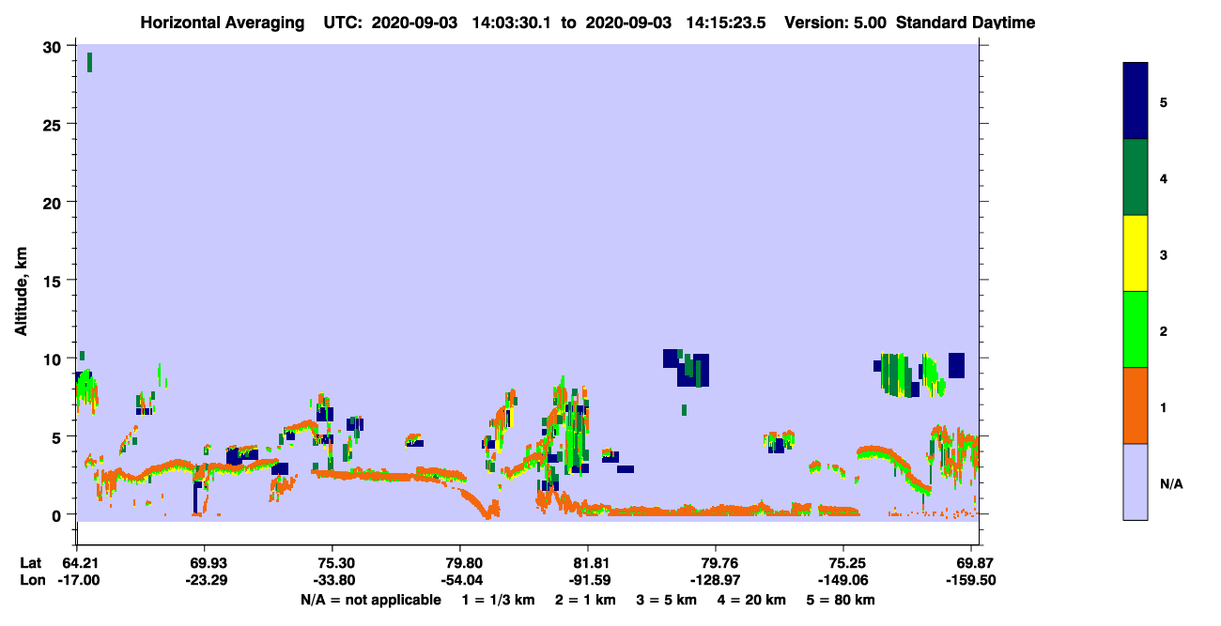Click the longitude value -17.00
Screen dimensions: 1221x626
click(77, 580)
